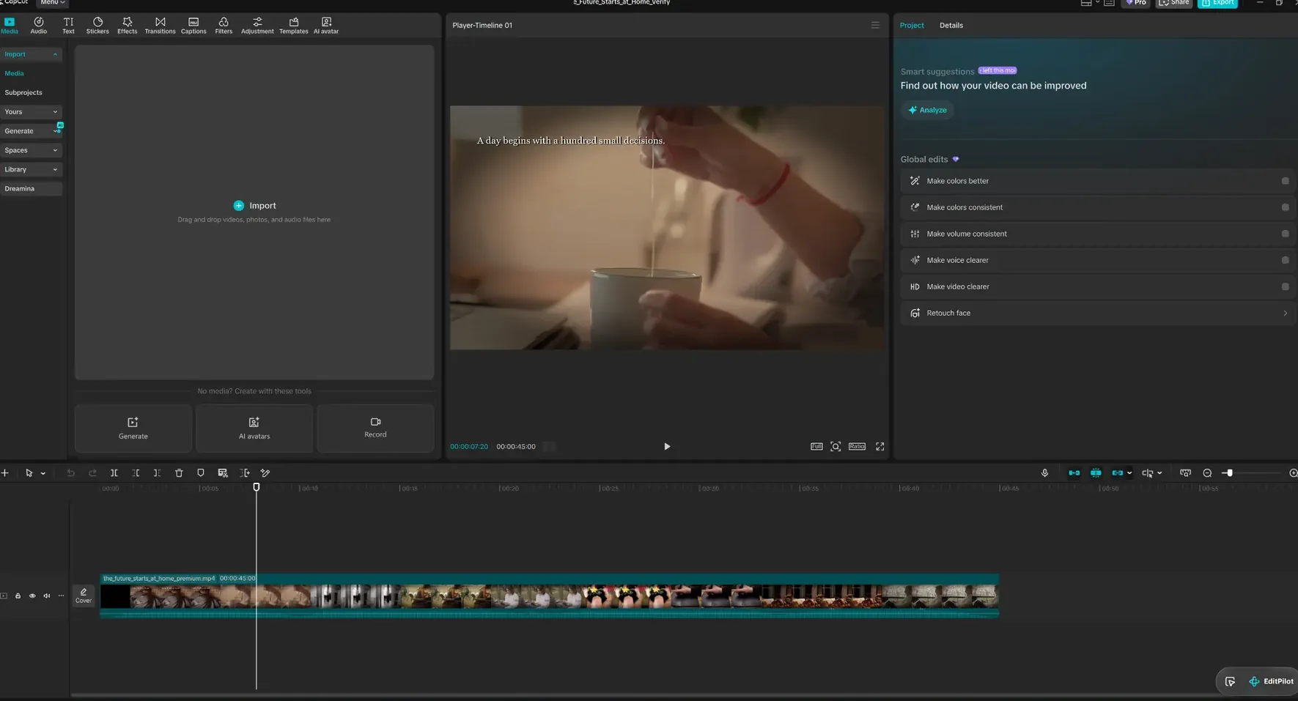Open the Filters panel
This screenshot has height=701, width=1298.
[x=224, y=26]
